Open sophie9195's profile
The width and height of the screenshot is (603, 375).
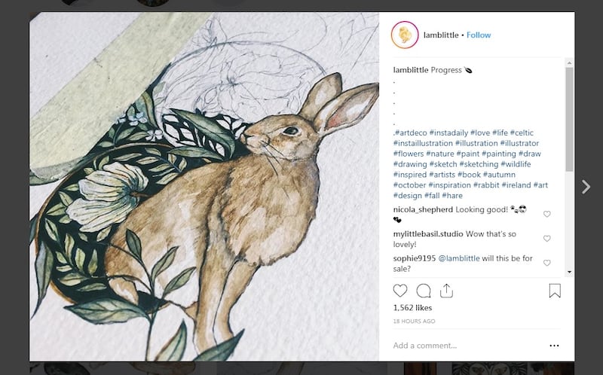click(x=414, y=258)
